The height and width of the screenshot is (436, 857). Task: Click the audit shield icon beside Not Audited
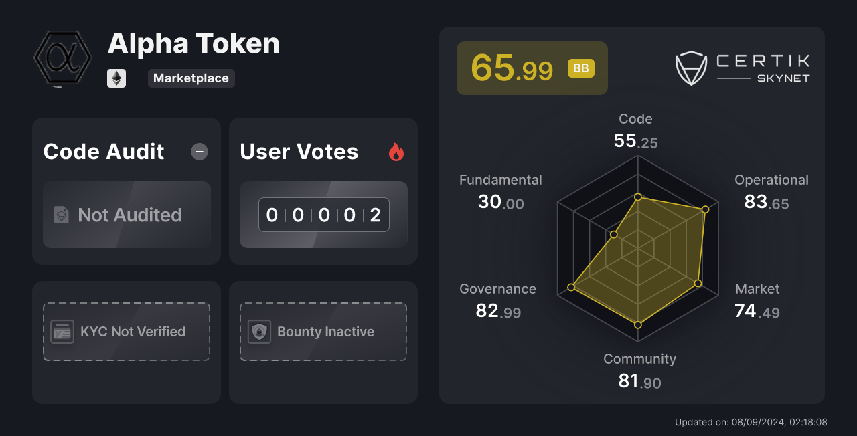click(62, 215)
